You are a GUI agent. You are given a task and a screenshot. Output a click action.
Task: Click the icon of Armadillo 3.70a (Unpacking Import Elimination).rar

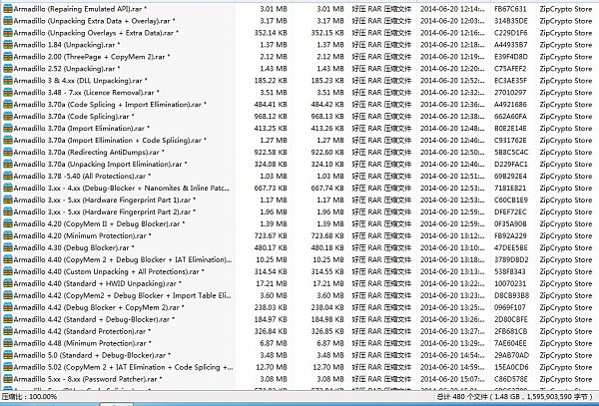[8, 164]
